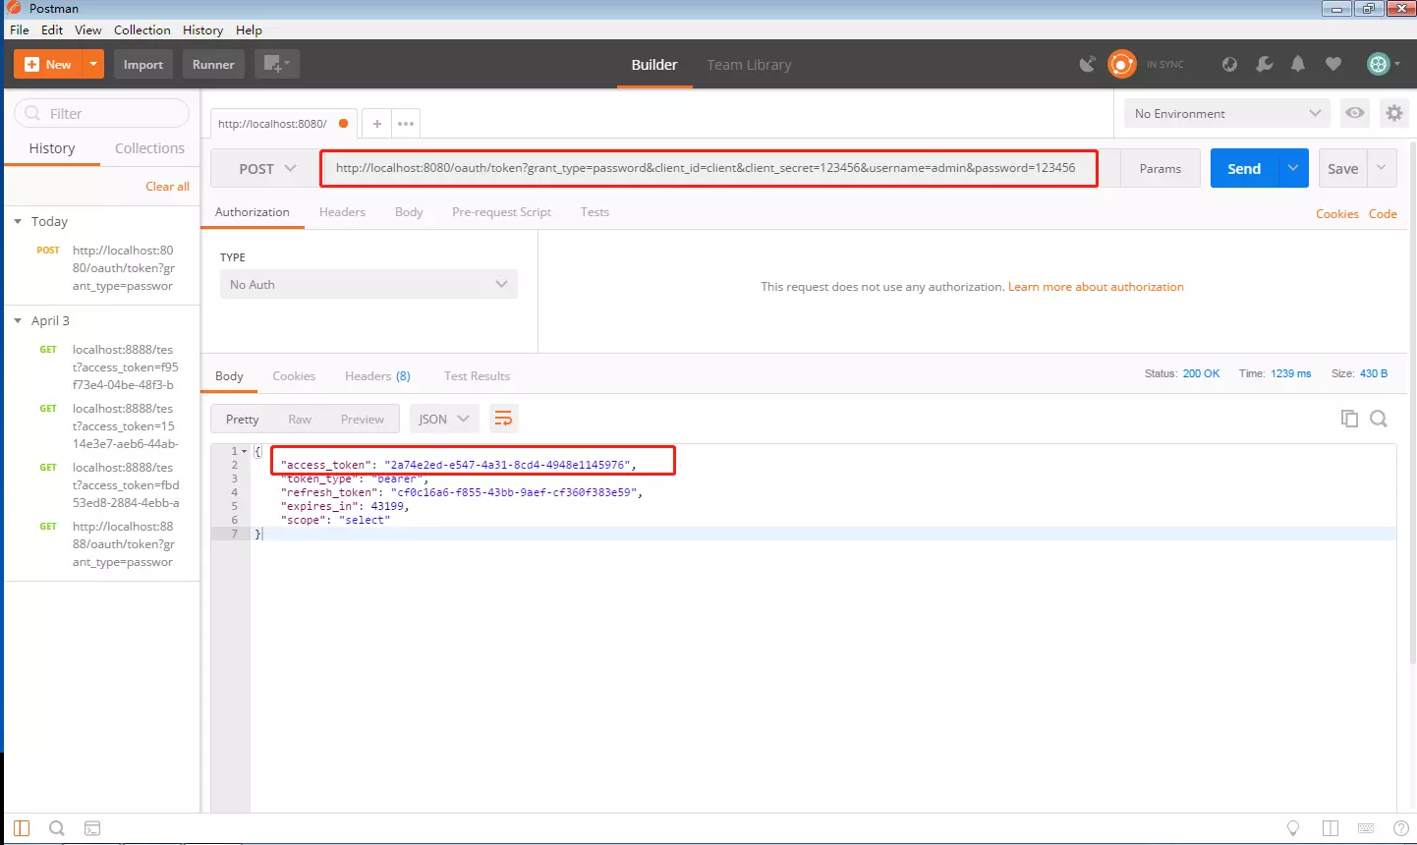Open the Collection menu
The height and width of the screenshot is (845, 1417).
coord(142,29)
